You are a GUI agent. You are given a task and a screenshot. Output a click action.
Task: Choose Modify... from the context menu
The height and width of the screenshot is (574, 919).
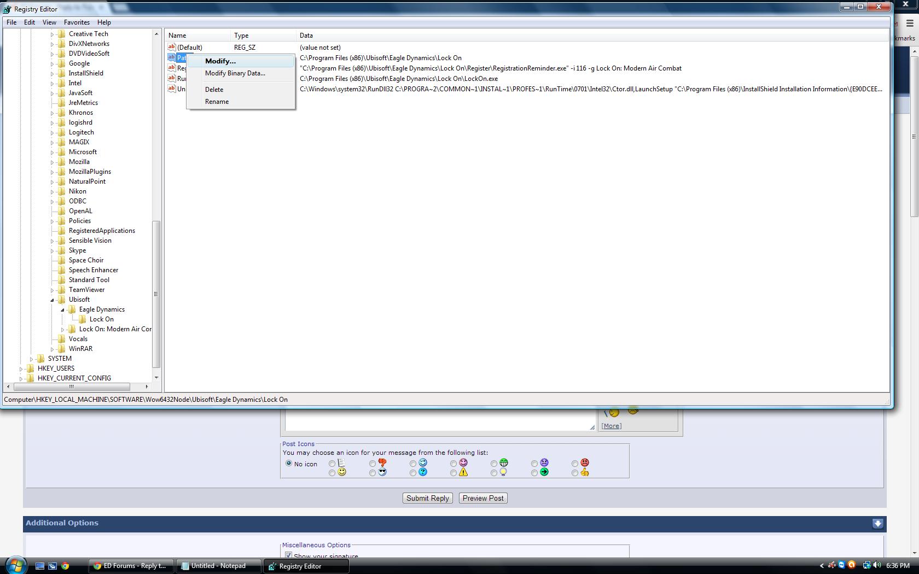click(x=241, y=61)
